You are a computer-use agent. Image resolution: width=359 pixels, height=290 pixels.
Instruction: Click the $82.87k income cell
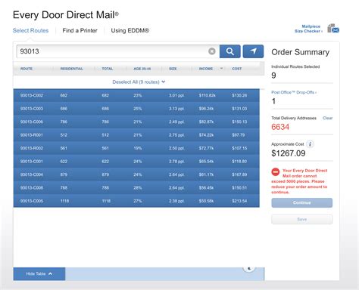click(206, 122)
